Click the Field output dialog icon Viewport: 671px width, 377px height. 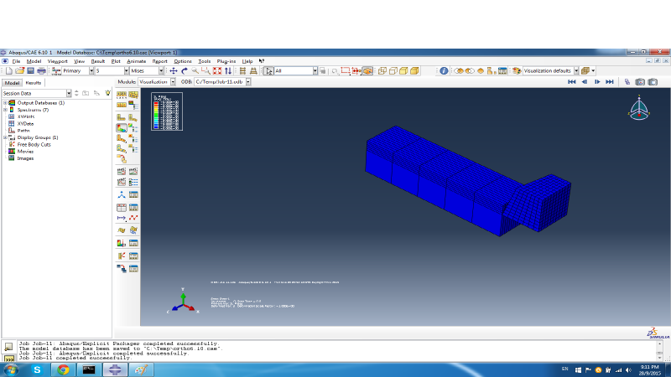[x=56, y=71]
